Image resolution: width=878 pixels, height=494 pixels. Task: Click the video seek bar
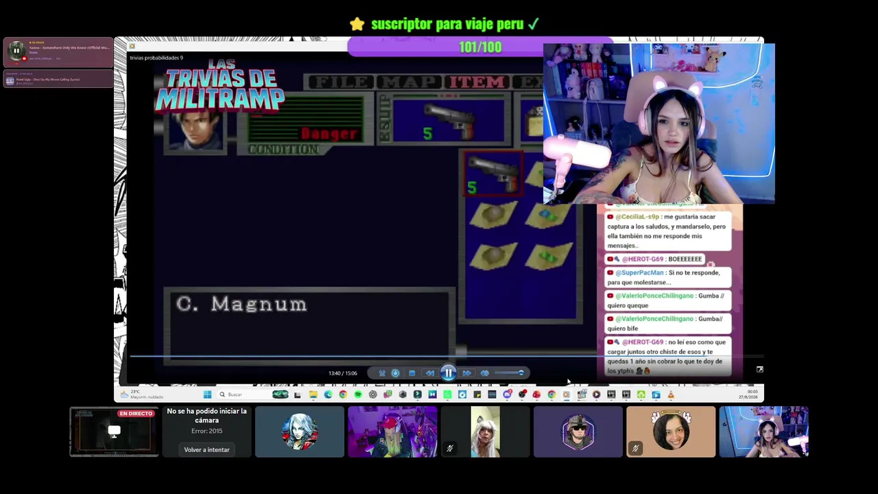tap(446, 357)
